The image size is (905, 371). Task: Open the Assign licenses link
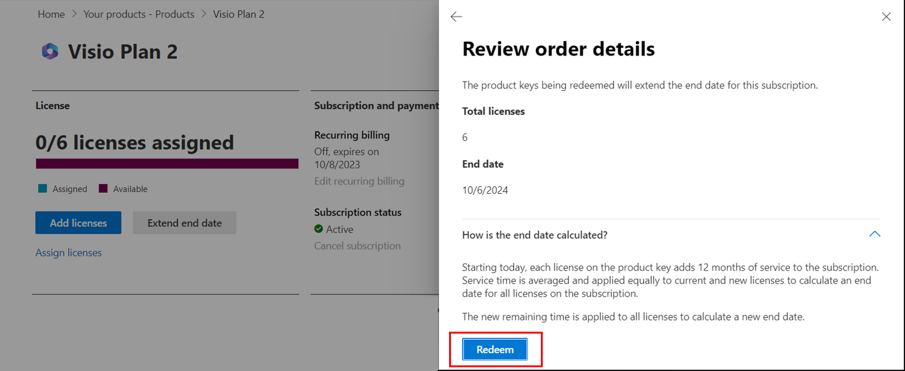click(x=69, y=253)
